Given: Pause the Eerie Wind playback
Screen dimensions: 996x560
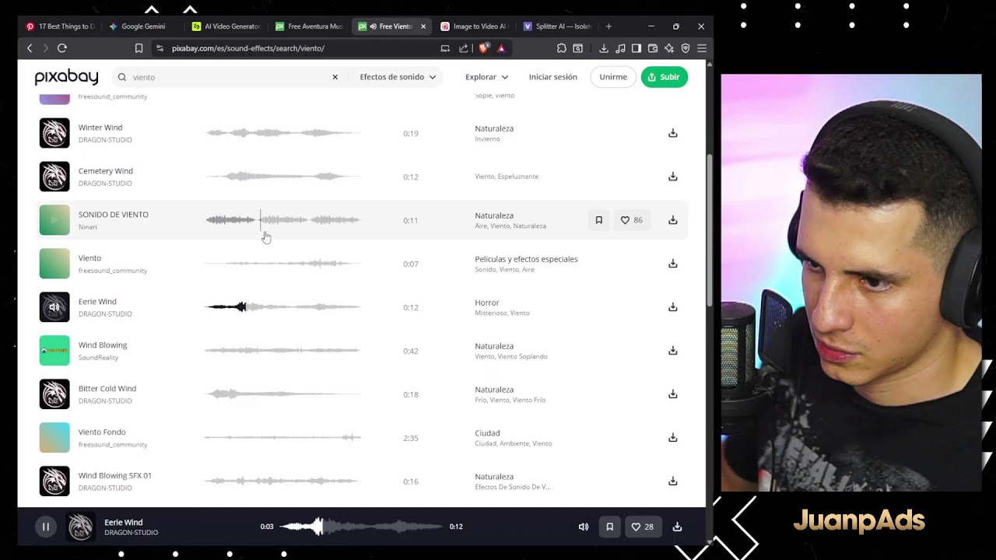Looking at the screenshot, I should [46, 527].
